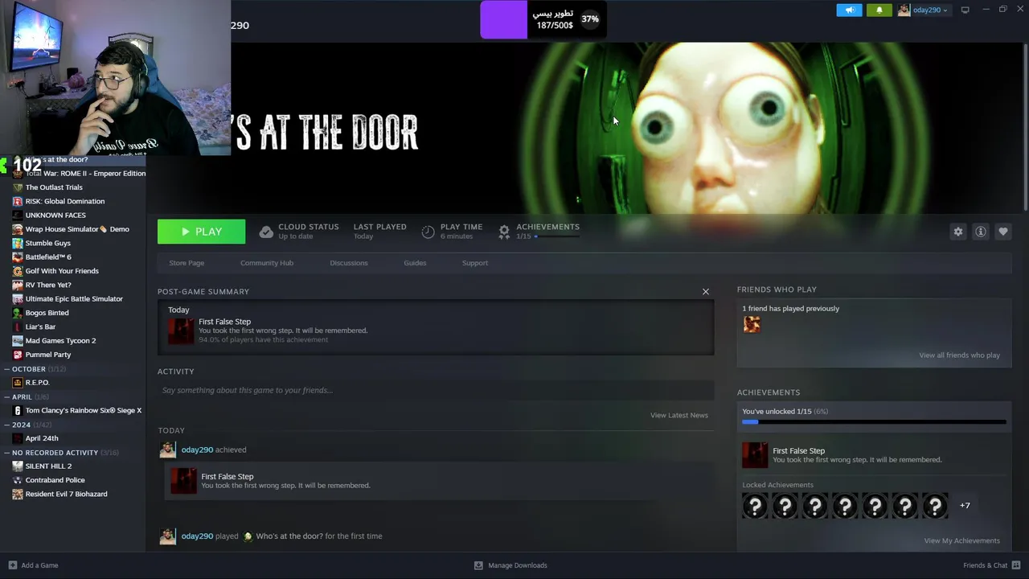Open Friends & Chat panel

pyautogui.click(x=990, y=565)
